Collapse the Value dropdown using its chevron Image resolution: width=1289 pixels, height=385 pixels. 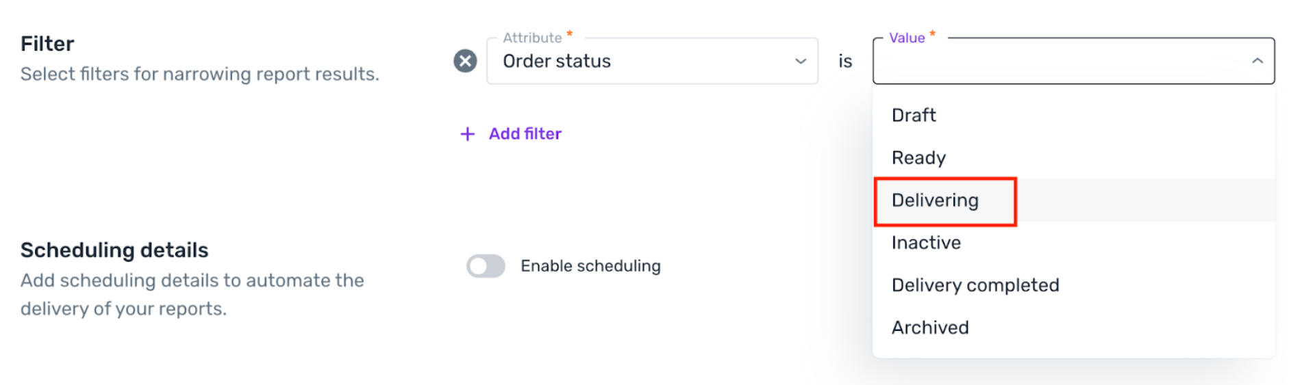coord(1257,61)
